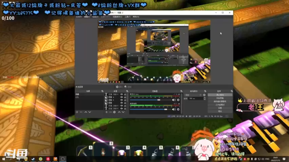Select game hotbar slot 5 item
289x162 pixels.
[155, 151]
